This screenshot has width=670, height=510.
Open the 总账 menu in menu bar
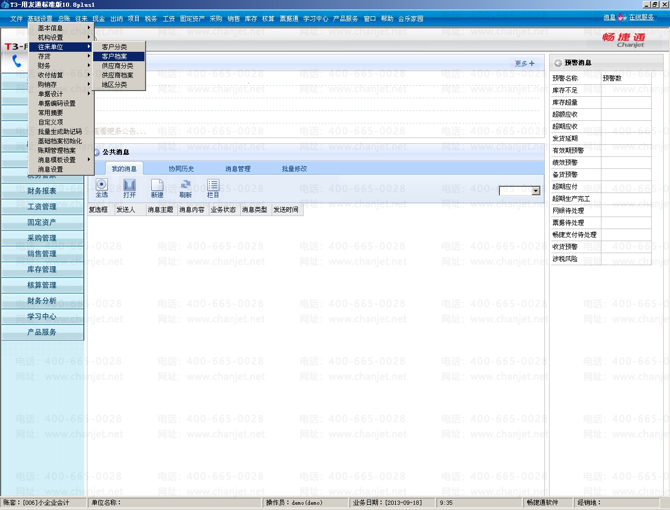(x=64, y=19)
